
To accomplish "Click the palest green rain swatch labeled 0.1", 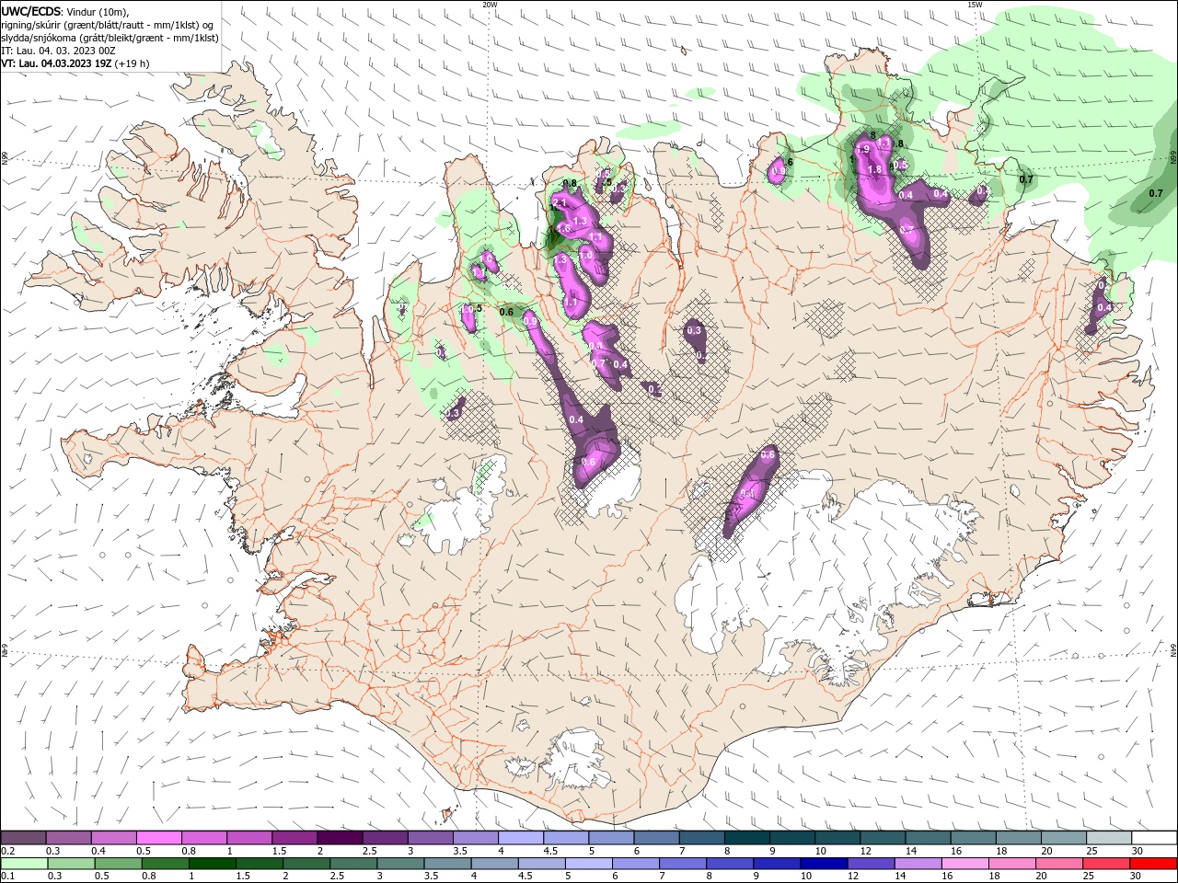I will point(25,864).
